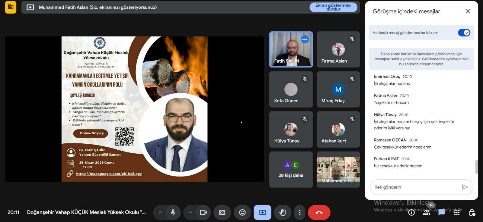
Task: Click 'Ekran göstermeyi durdur' to stop presenting
Action: point(333,7)
